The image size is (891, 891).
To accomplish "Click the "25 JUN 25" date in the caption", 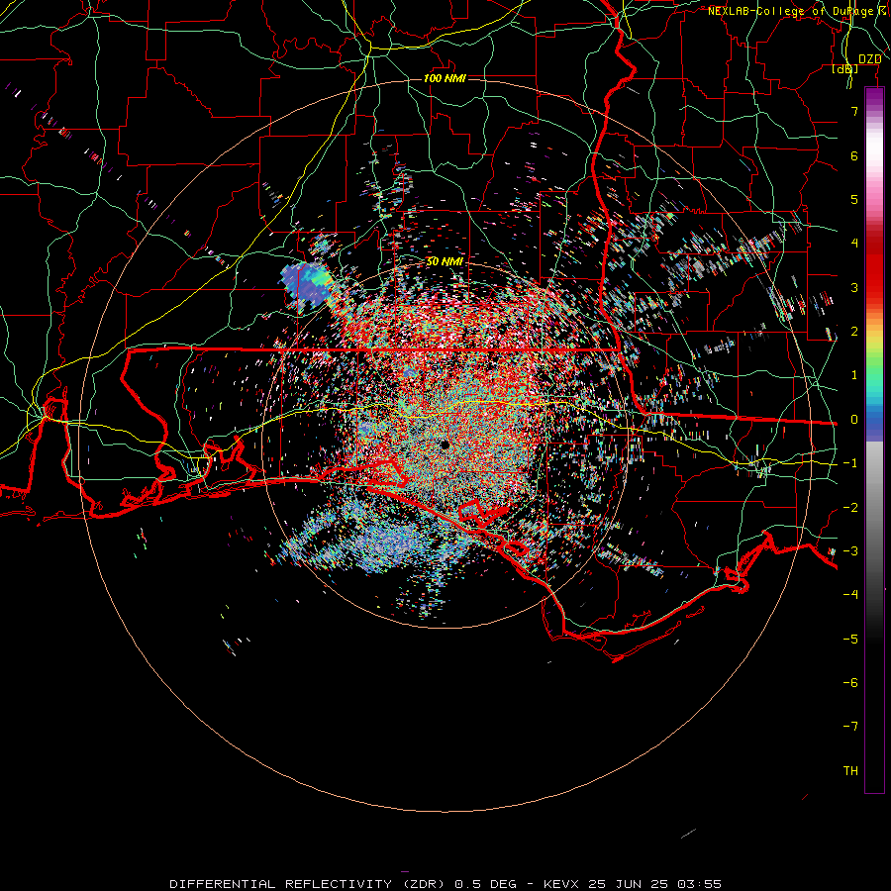I will tap(630, 884).
